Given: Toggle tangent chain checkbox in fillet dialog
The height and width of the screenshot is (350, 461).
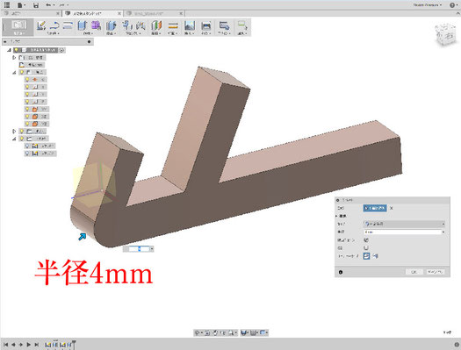Looking at the screenshot, I should tap(366, 239).
